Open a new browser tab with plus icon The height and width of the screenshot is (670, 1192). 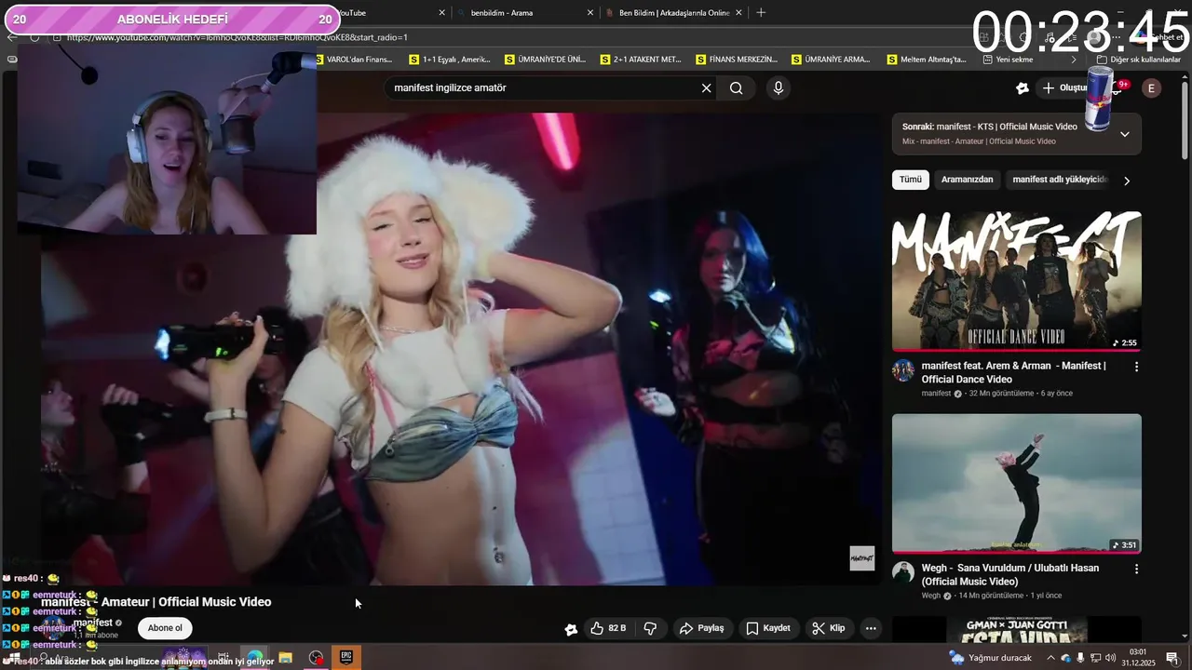761,13
